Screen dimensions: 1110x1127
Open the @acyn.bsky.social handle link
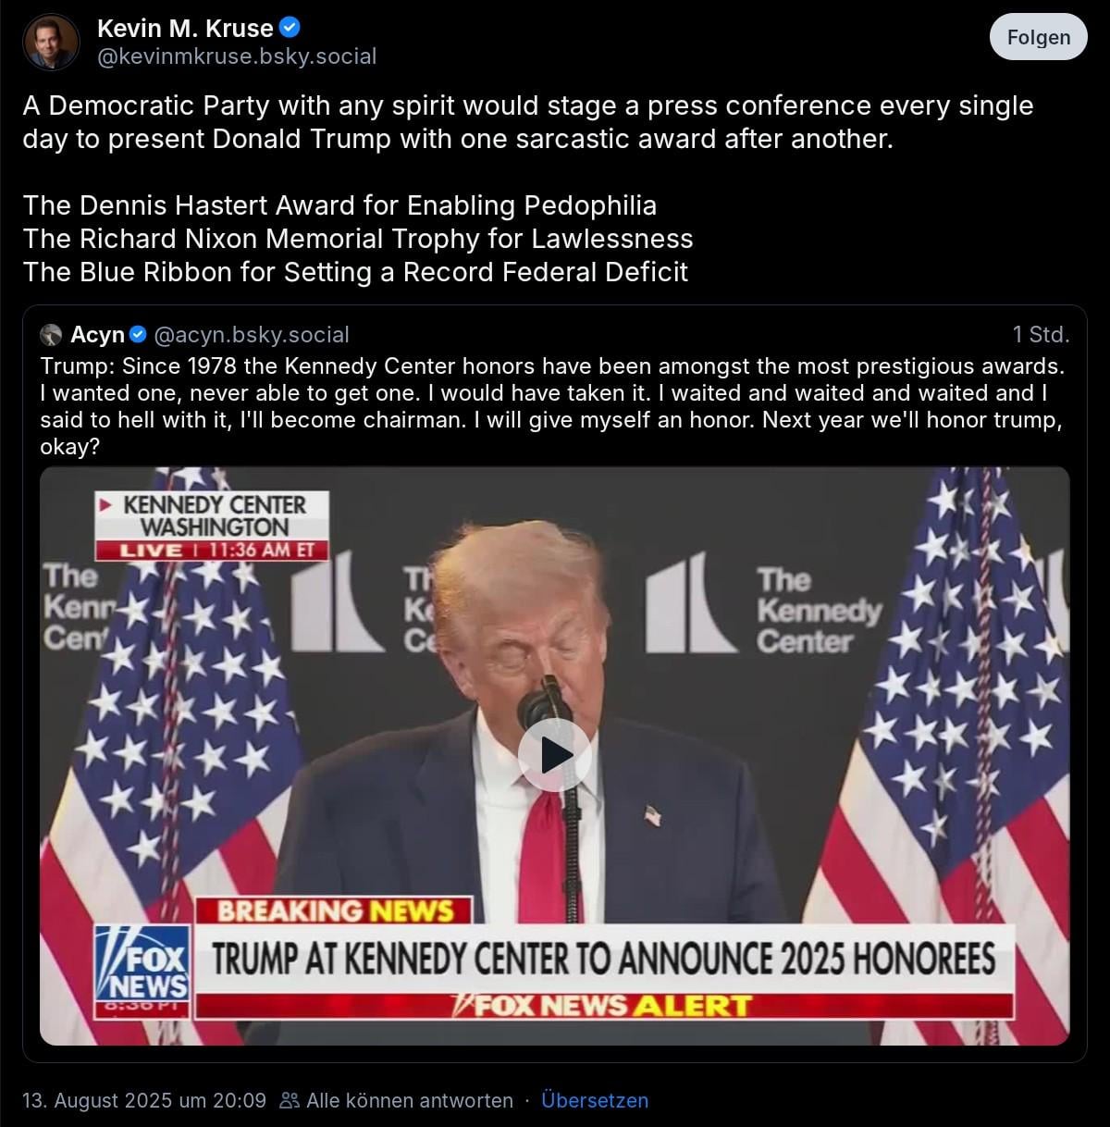pos(252,334)
